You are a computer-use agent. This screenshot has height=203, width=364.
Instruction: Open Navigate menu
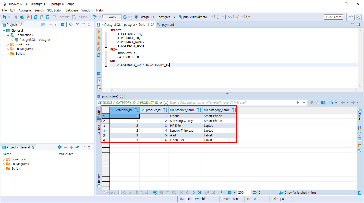tap(25, 10)
